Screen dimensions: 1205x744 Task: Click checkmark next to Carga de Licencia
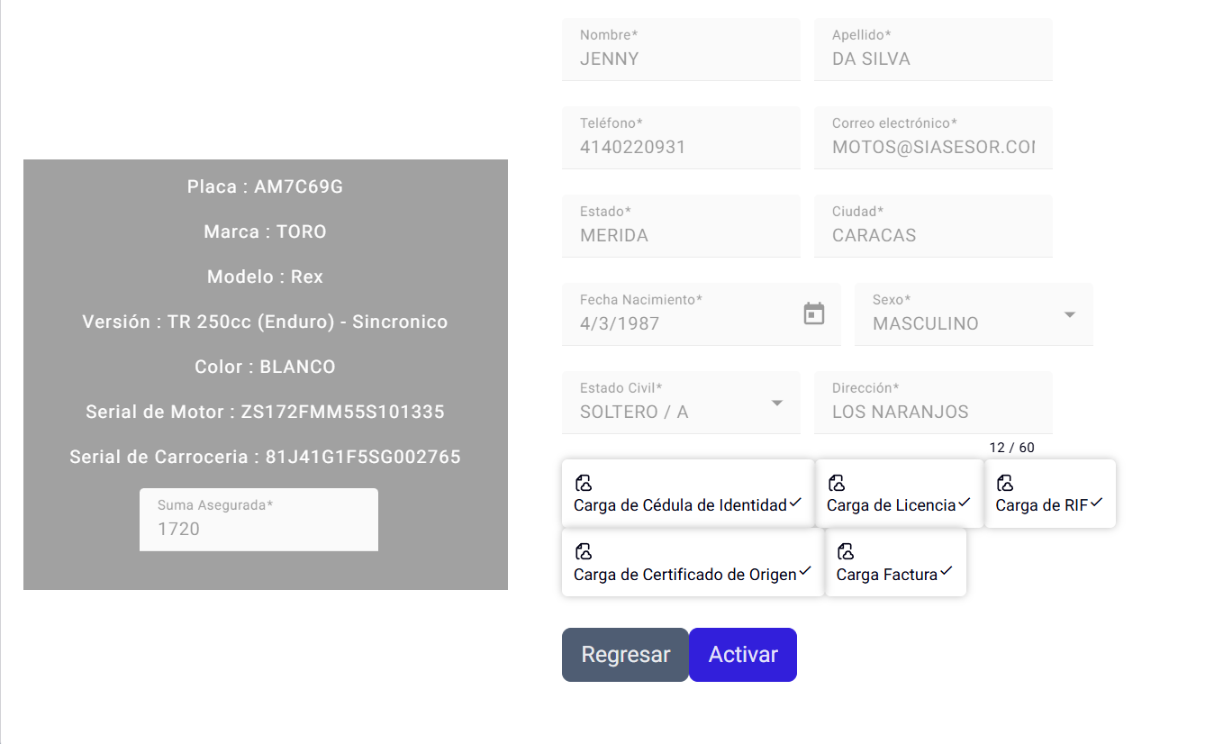click(x=965, y=503)
